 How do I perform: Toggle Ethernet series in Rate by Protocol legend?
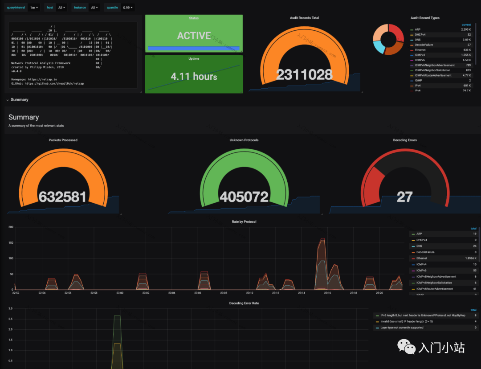421,258
